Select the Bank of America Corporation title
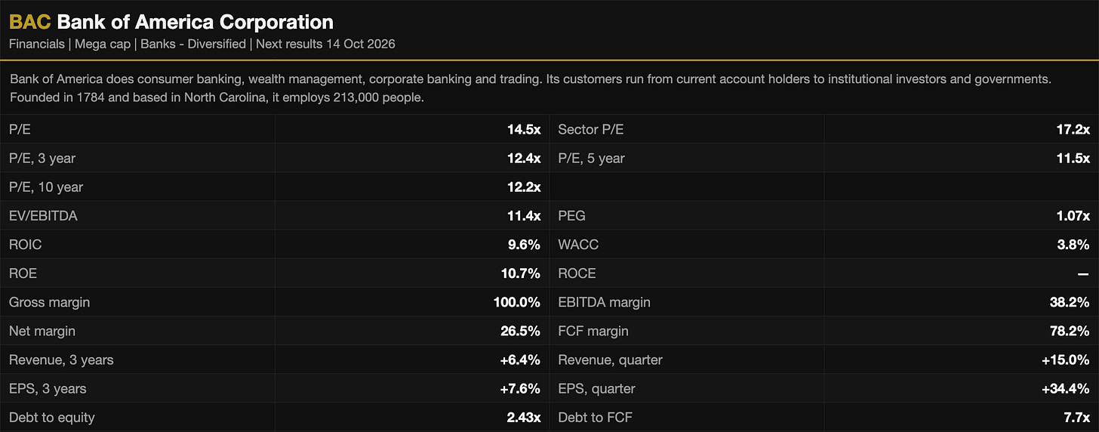Viewport: 1099px width, 432px height. [x=195, y=22]
